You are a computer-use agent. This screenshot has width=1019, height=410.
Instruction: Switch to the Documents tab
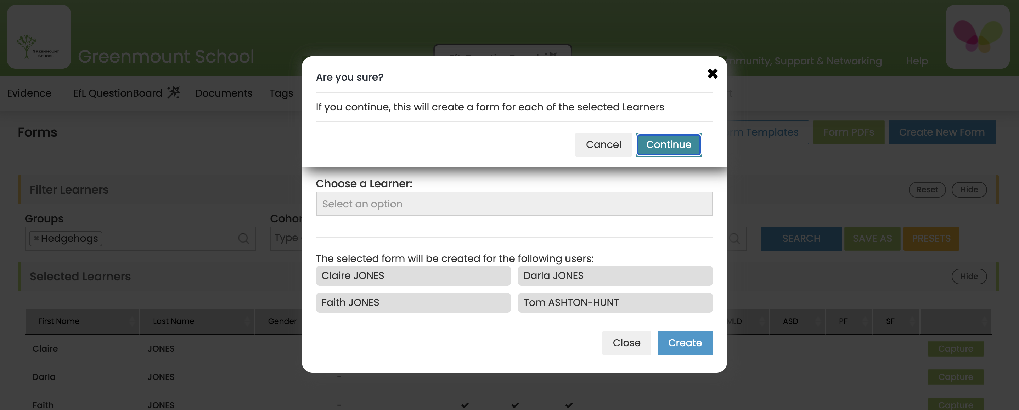coord(224,93)
